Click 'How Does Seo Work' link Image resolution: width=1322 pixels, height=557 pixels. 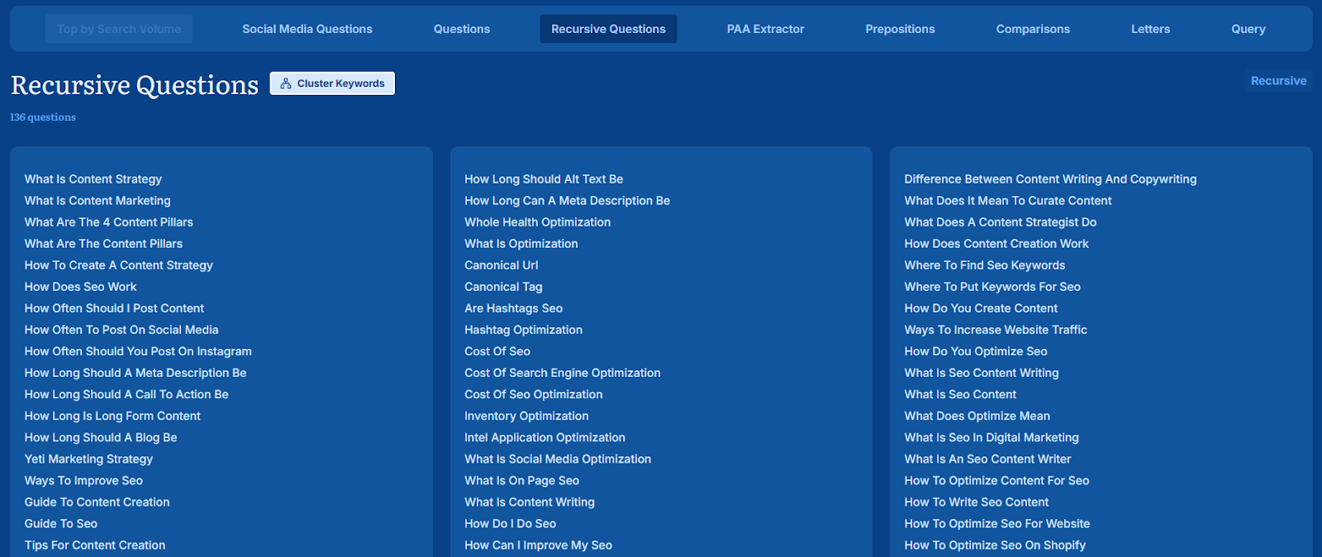(x=81, y=287)
